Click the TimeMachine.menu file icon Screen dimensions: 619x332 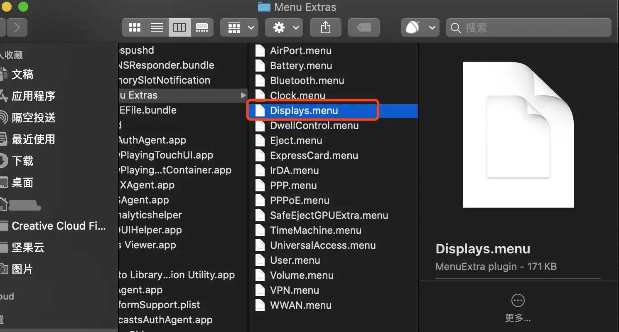260,230
